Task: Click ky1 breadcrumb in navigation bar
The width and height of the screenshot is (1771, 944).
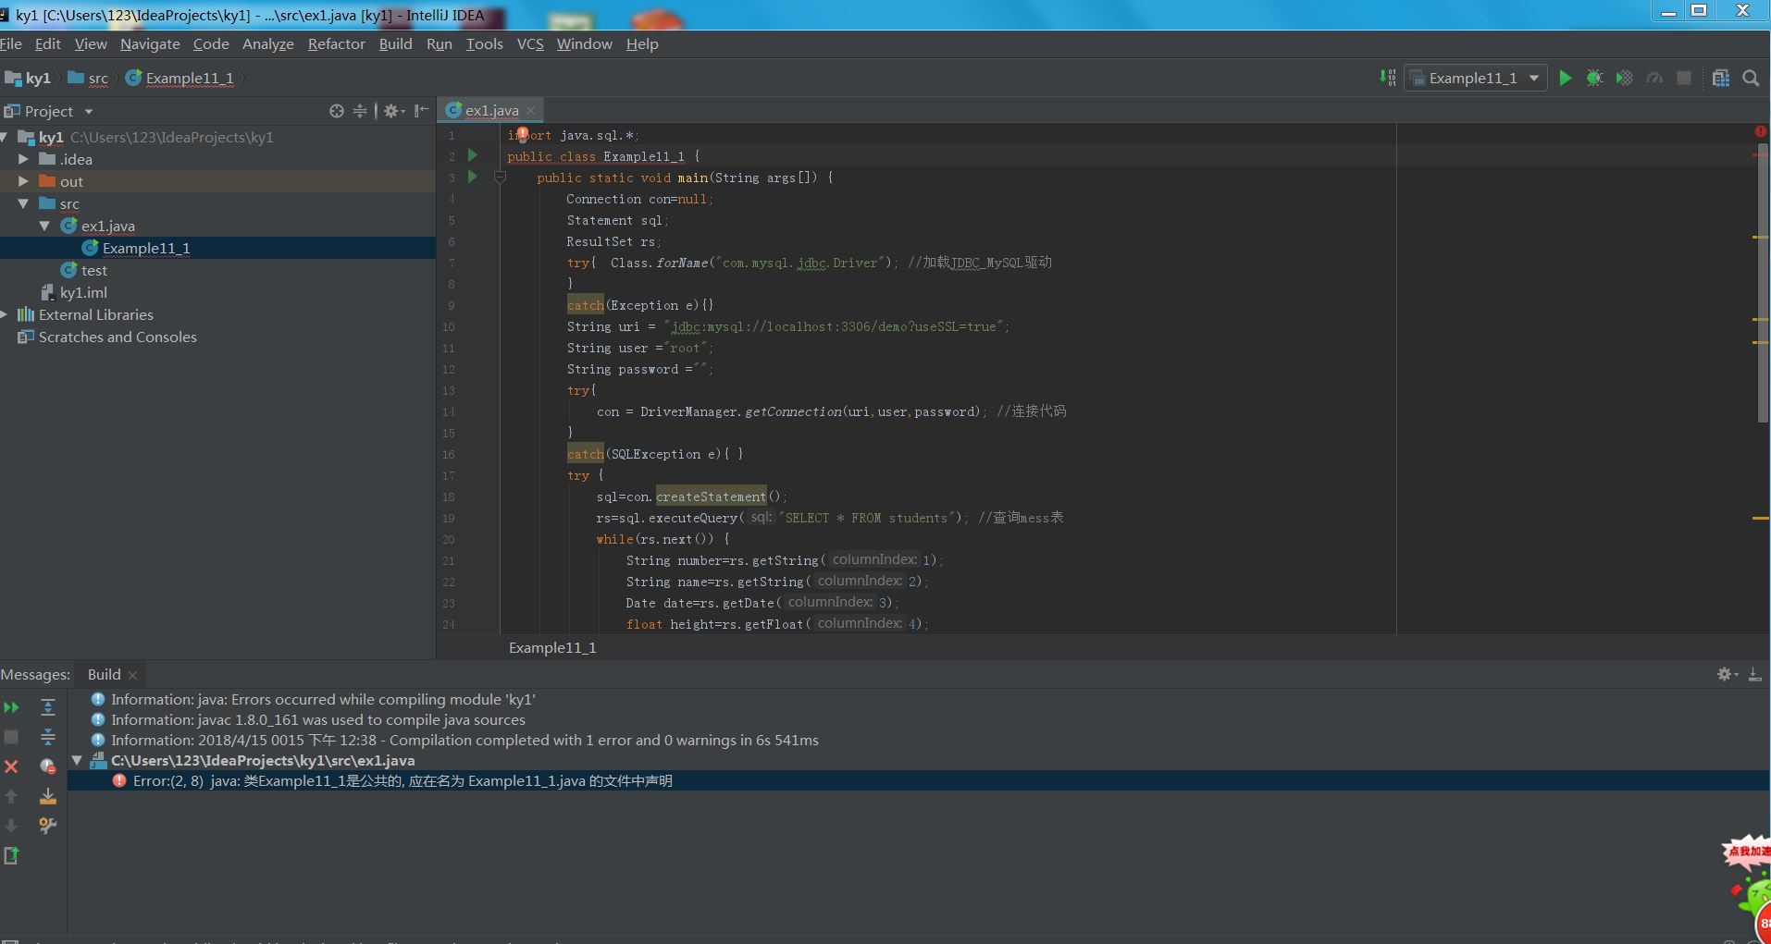Action: point(28,79)
